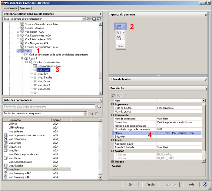Click the OK button

[x=130, y=184]
